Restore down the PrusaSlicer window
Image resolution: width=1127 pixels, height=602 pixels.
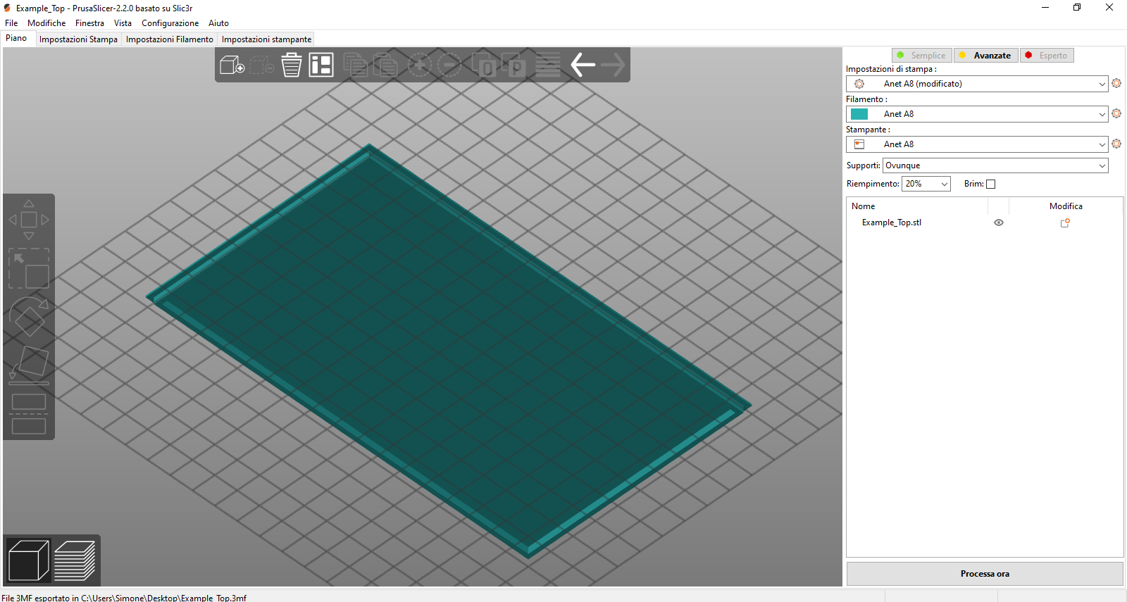pyautogui.click(x=1077, y=8)
